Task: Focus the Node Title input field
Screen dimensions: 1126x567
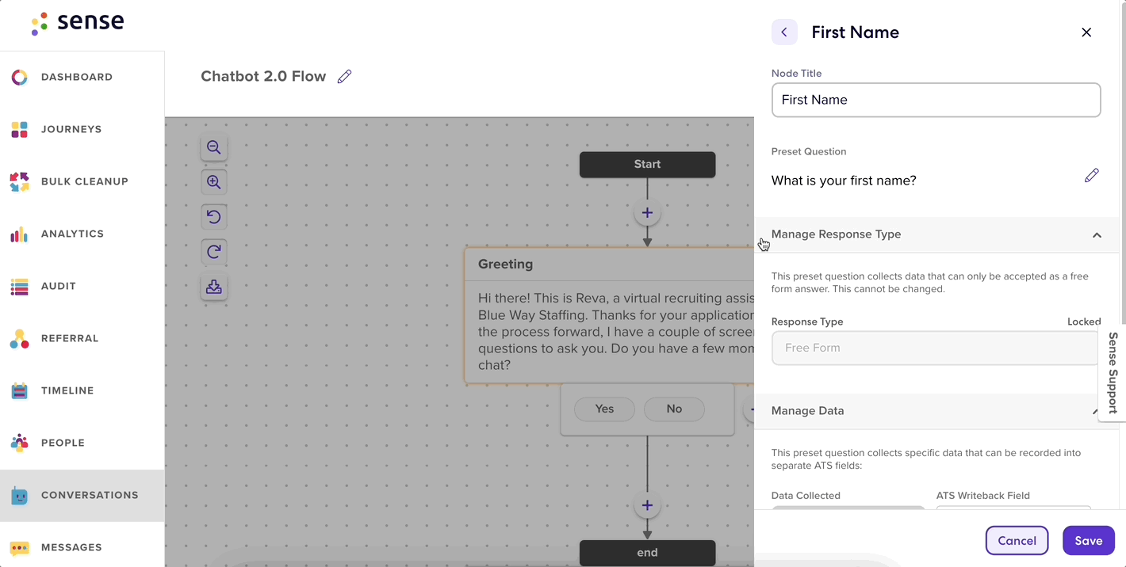Action: click(936, 100)
